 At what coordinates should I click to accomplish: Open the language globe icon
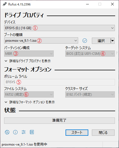7,132
